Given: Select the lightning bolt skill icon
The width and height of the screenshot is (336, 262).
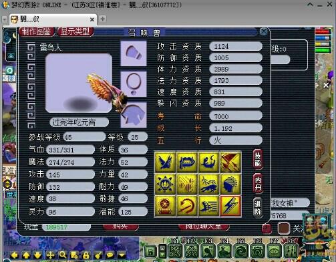Looking at the screenshot, I should pos(230,206).
